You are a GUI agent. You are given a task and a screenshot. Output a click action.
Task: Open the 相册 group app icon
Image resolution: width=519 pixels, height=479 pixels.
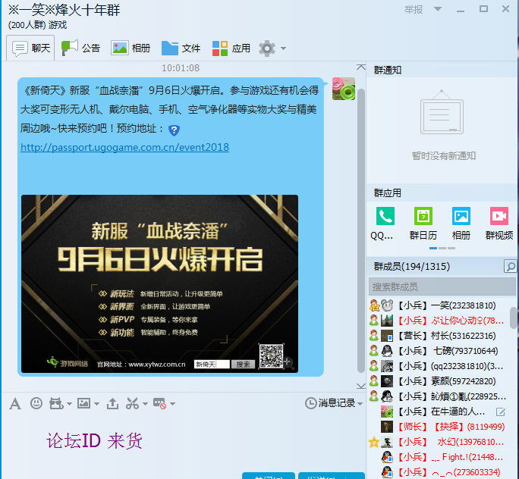tap(461, 224)
